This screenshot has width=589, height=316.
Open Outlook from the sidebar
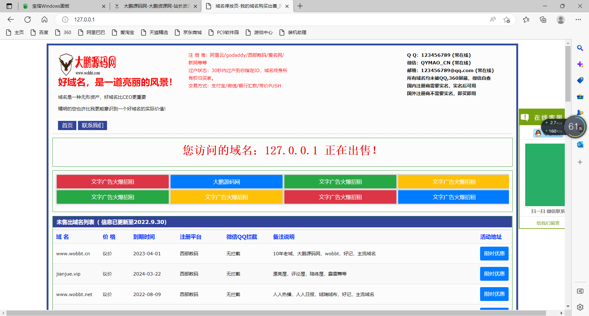click(580, 144)
